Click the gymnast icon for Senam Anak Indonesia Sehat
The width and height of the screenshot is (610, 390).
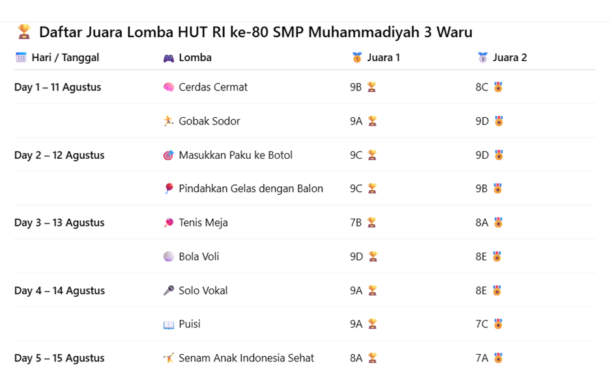tap(168, 358)
